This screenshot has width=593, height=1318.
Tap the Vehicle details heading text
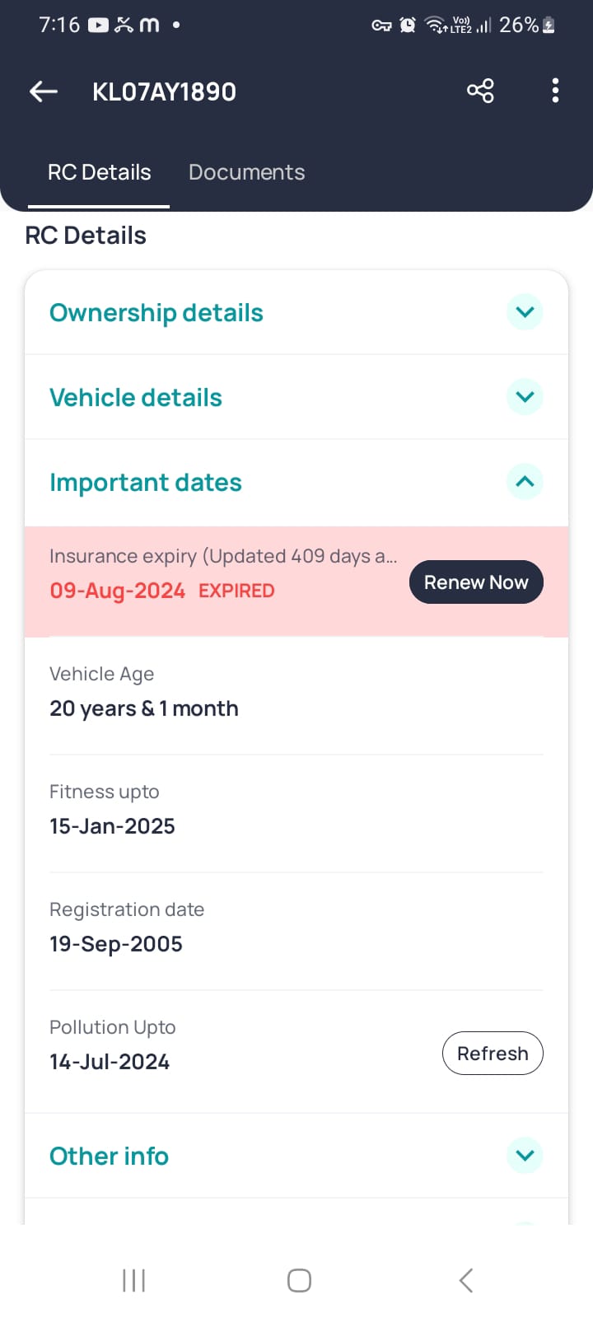tap(136, 398)
